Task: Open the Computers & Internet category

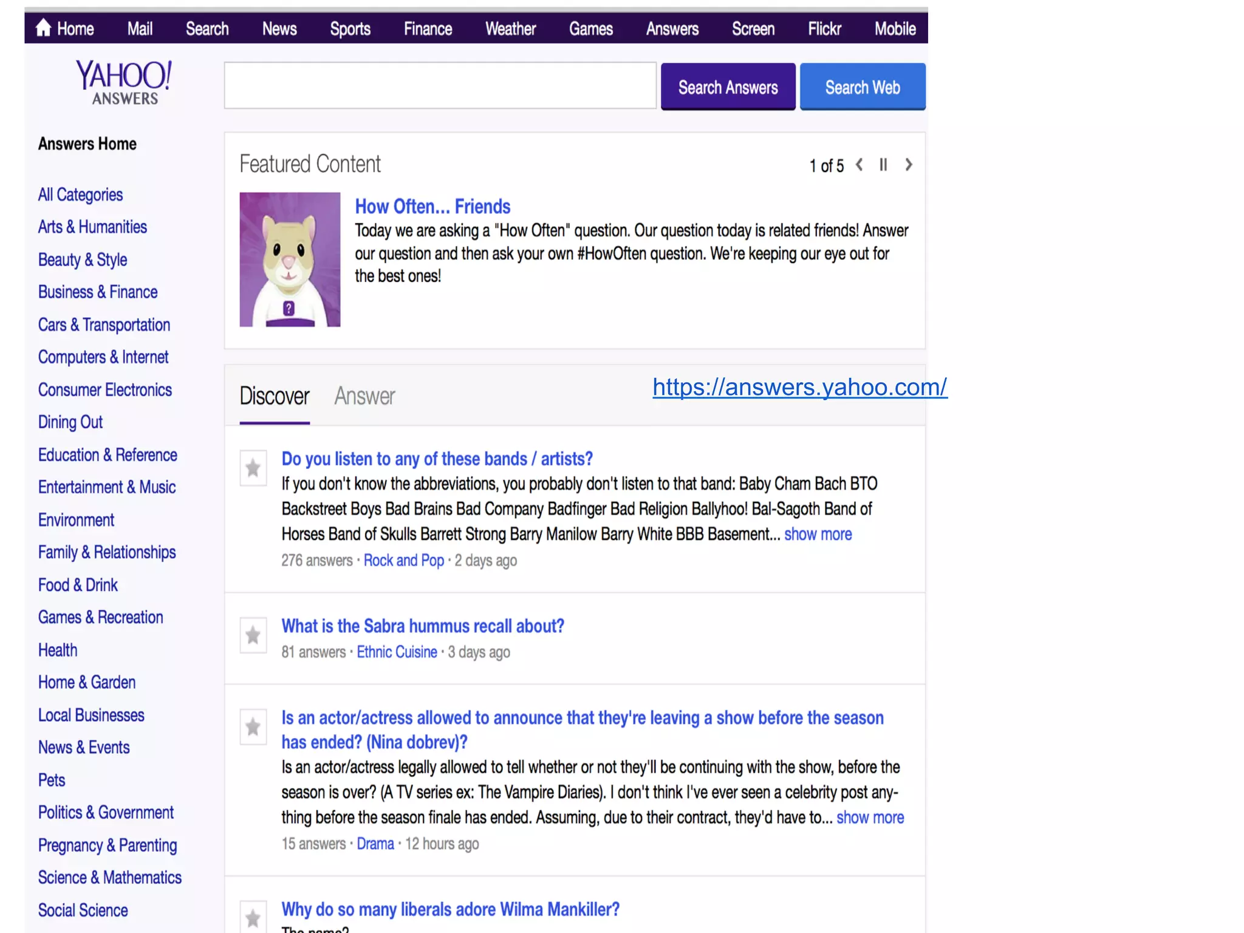Action: click(x=103, y=357)
